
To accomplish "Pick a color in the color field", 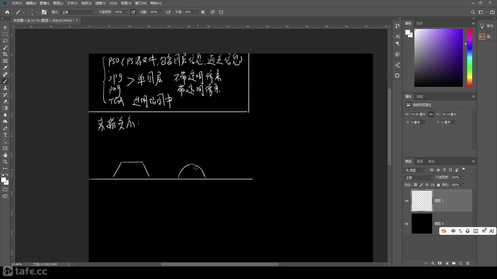I will pyautogui.click(x=438, y=58).
